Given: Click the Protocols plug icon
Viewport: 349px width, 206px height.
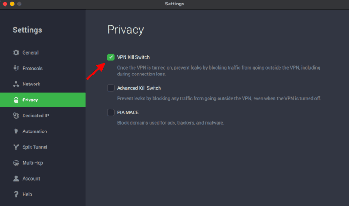Looking at the screenshot, I should pyautogui.click(x=16, y=68).
